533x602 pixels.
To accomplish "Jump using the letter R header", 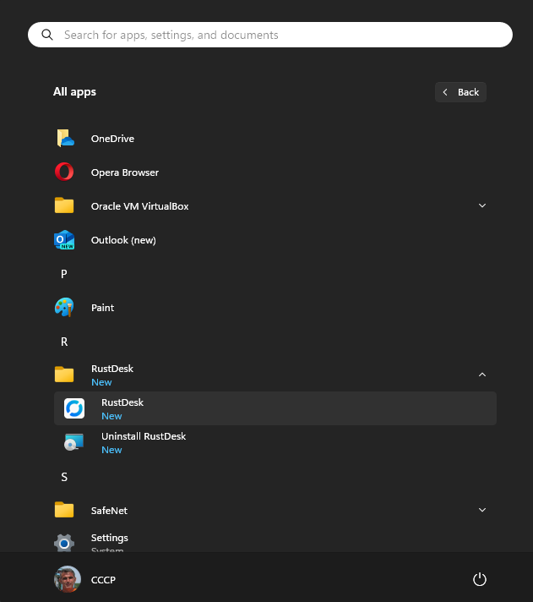I will click(x=64, y=342).
